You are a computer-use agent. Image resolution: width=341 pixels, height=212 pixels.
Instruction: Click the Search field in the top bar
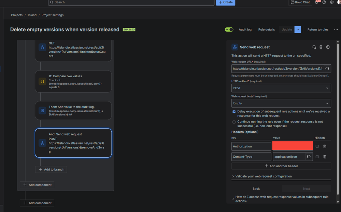click(131, 2)
